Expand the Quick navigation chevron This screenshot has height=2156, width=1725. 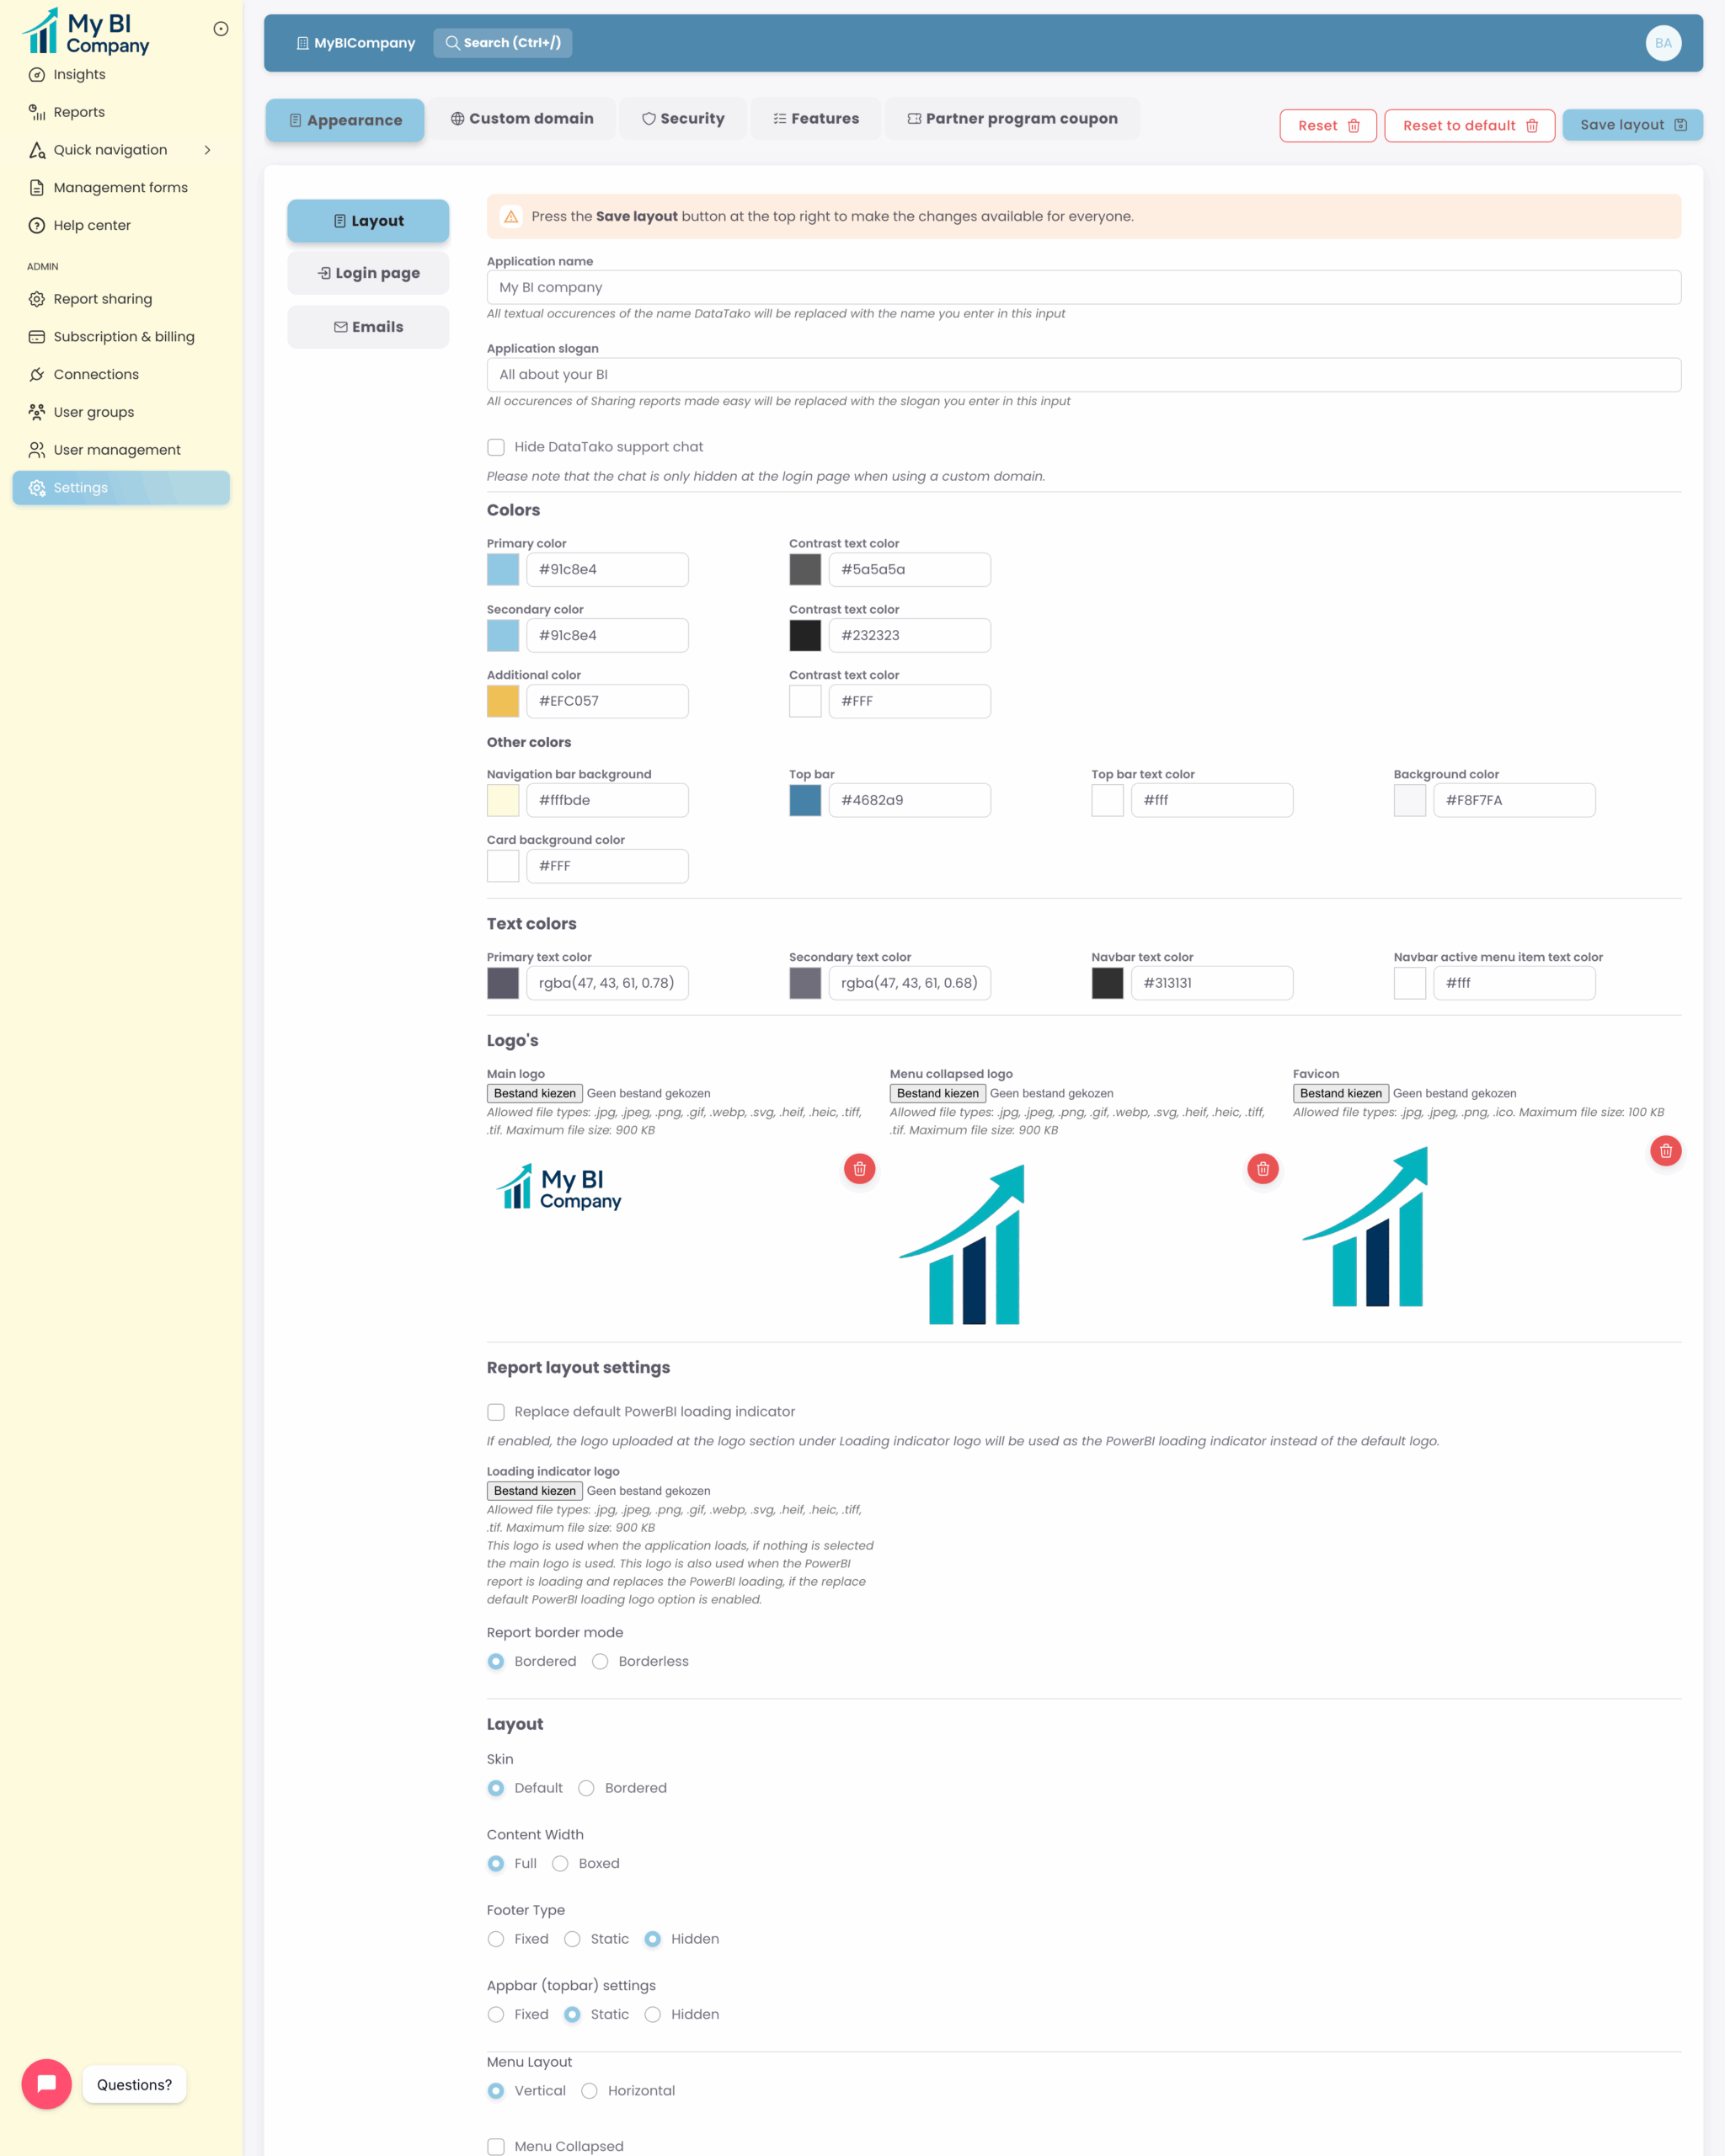coord(207,150)
